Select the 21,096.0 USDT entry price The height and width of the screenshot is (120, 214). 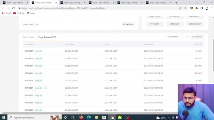[72, 51]
